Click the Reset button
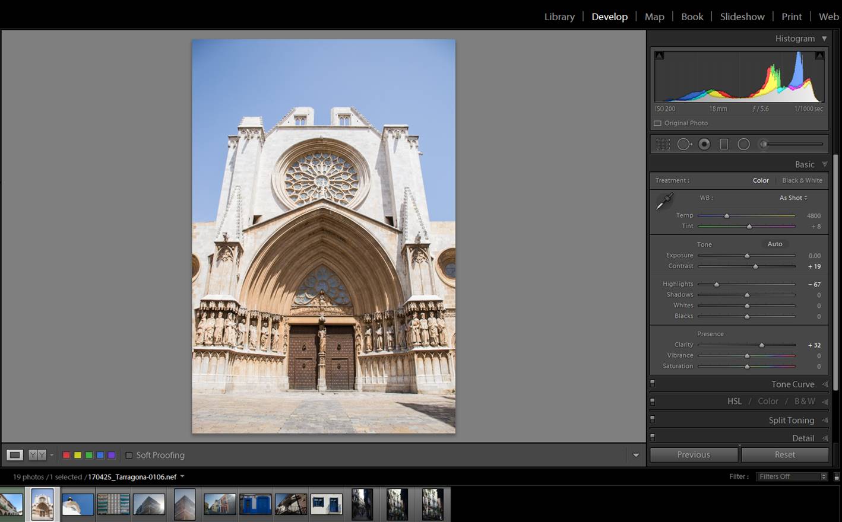 (x=785, y=454)
